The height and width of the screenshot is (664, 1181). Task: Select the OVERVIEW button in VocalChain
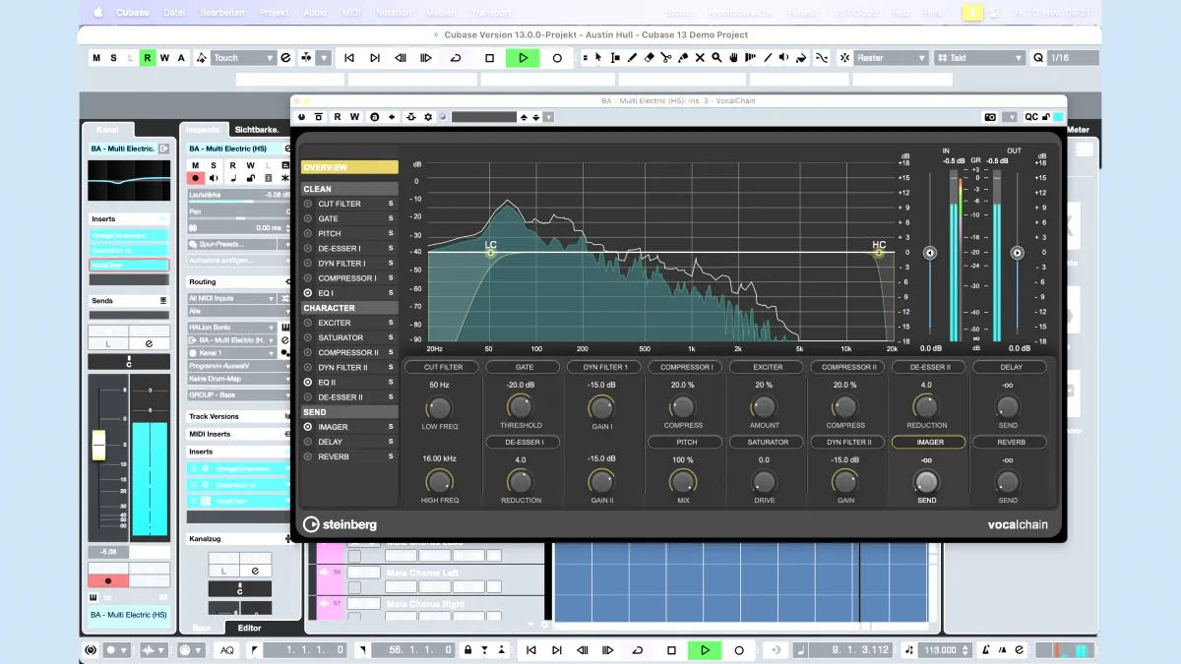[349, 167]
